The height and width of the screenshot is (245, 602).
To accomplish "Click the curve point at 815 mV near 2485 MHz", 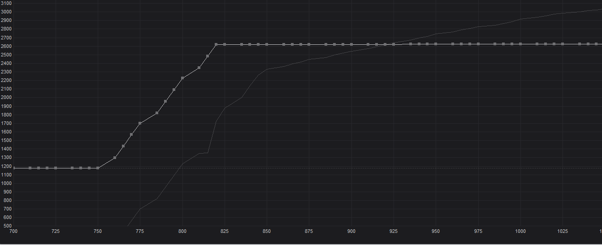I will coord(208,56).
